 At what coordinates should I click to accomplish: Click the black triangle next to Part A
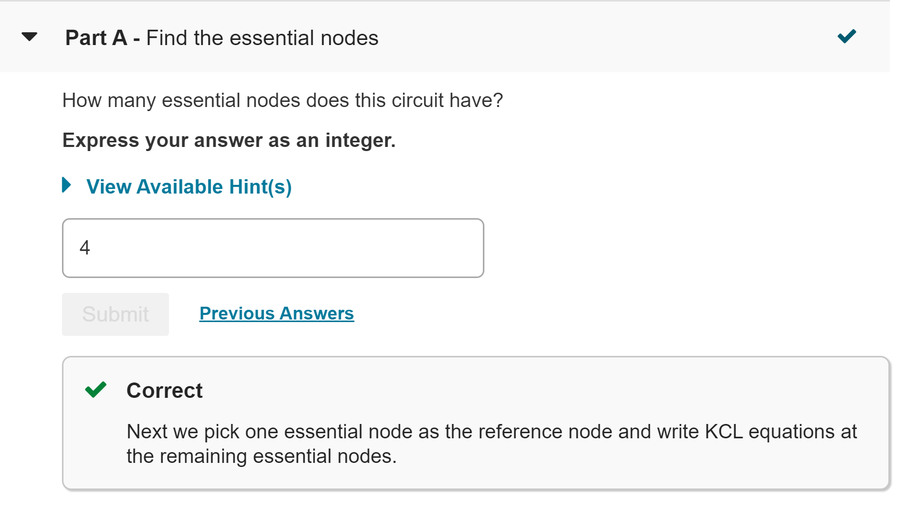[x=29, y=36]
